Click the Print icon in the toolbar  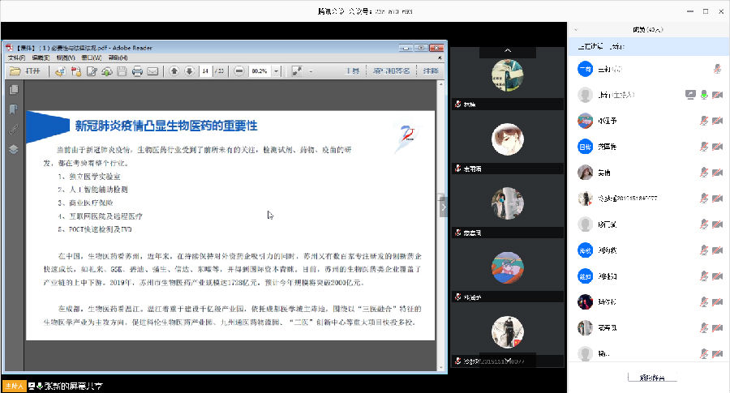click(x=138, y=71)
